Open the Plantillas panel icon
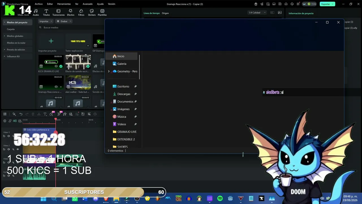The image size is (362, 204). tap(102, 12)
